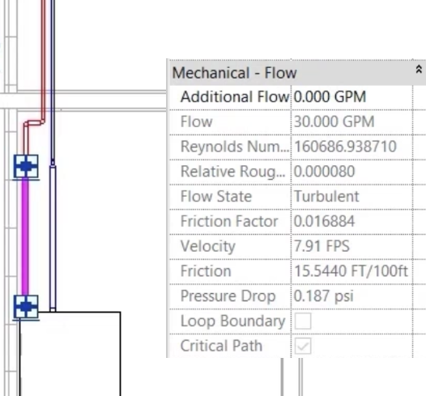Select the Friction parameter label

[206, 271]
